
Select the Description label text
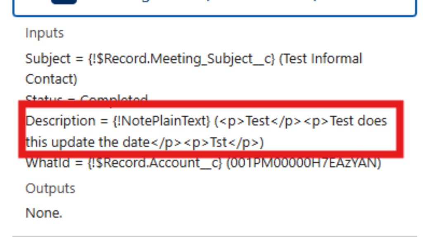point(61,121)
